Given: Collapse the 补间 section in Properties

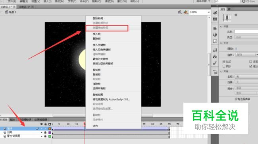Looking at the screenshot, I should [221, 43].
